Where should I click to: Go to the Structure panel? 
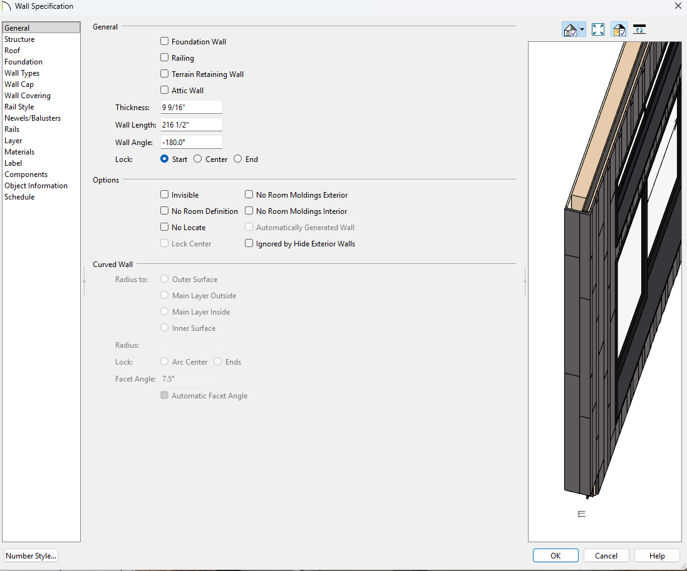click(x=19, y=39)
